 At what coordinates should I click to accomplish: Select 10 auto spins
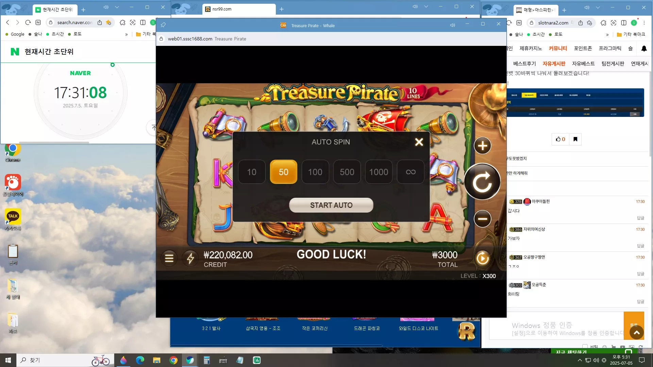(x=252, y=172)
